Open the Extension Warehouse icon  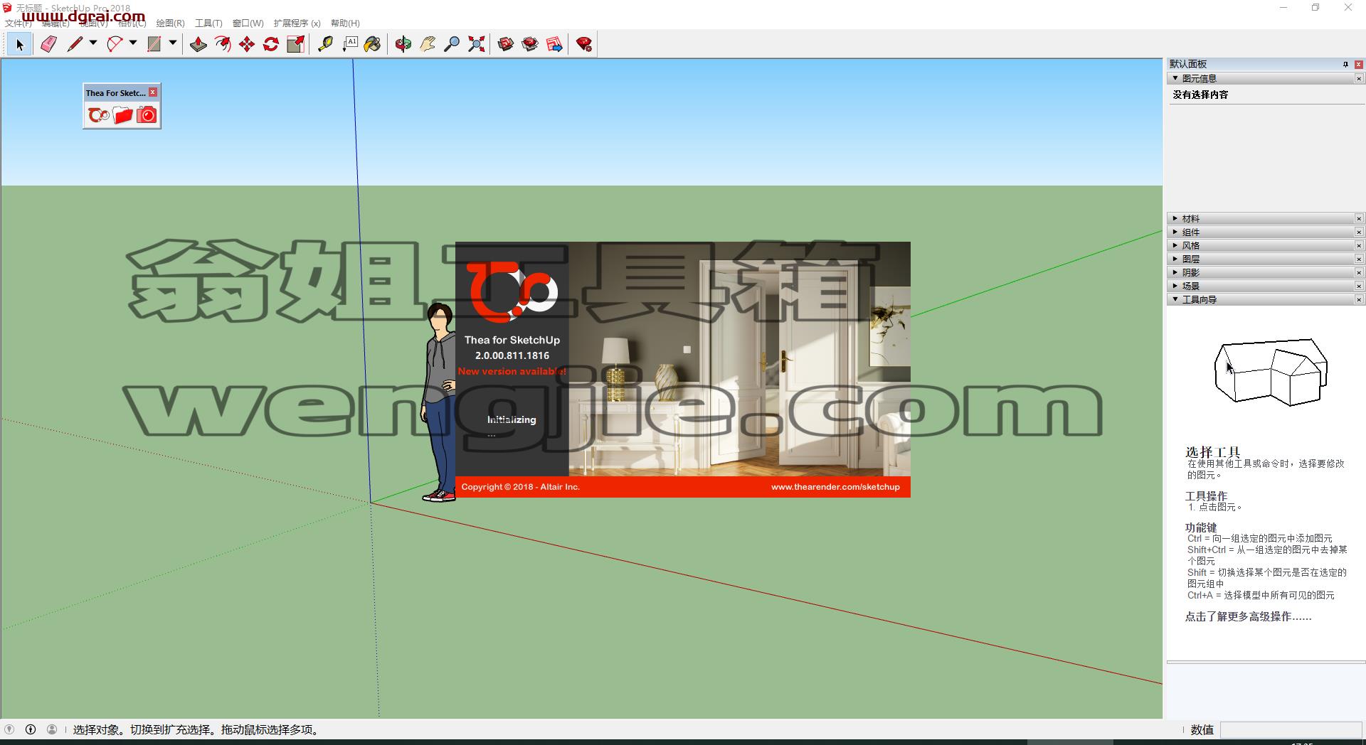click(530, 44)
